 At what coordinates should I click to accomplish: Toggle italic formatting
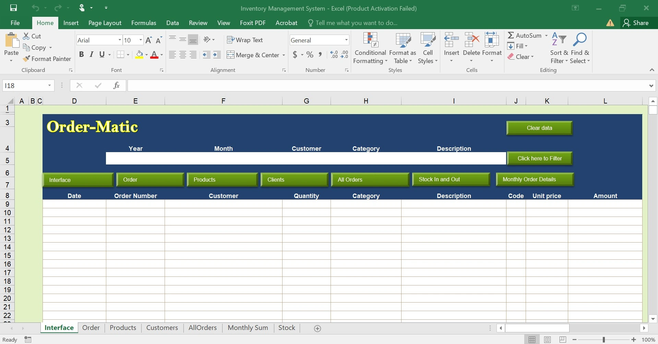click(91, 54)
